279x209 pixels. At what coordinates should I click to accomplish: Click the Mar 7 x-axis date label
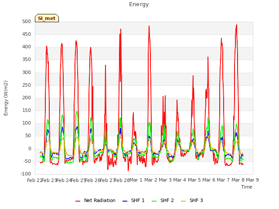(x=223, y=180)
